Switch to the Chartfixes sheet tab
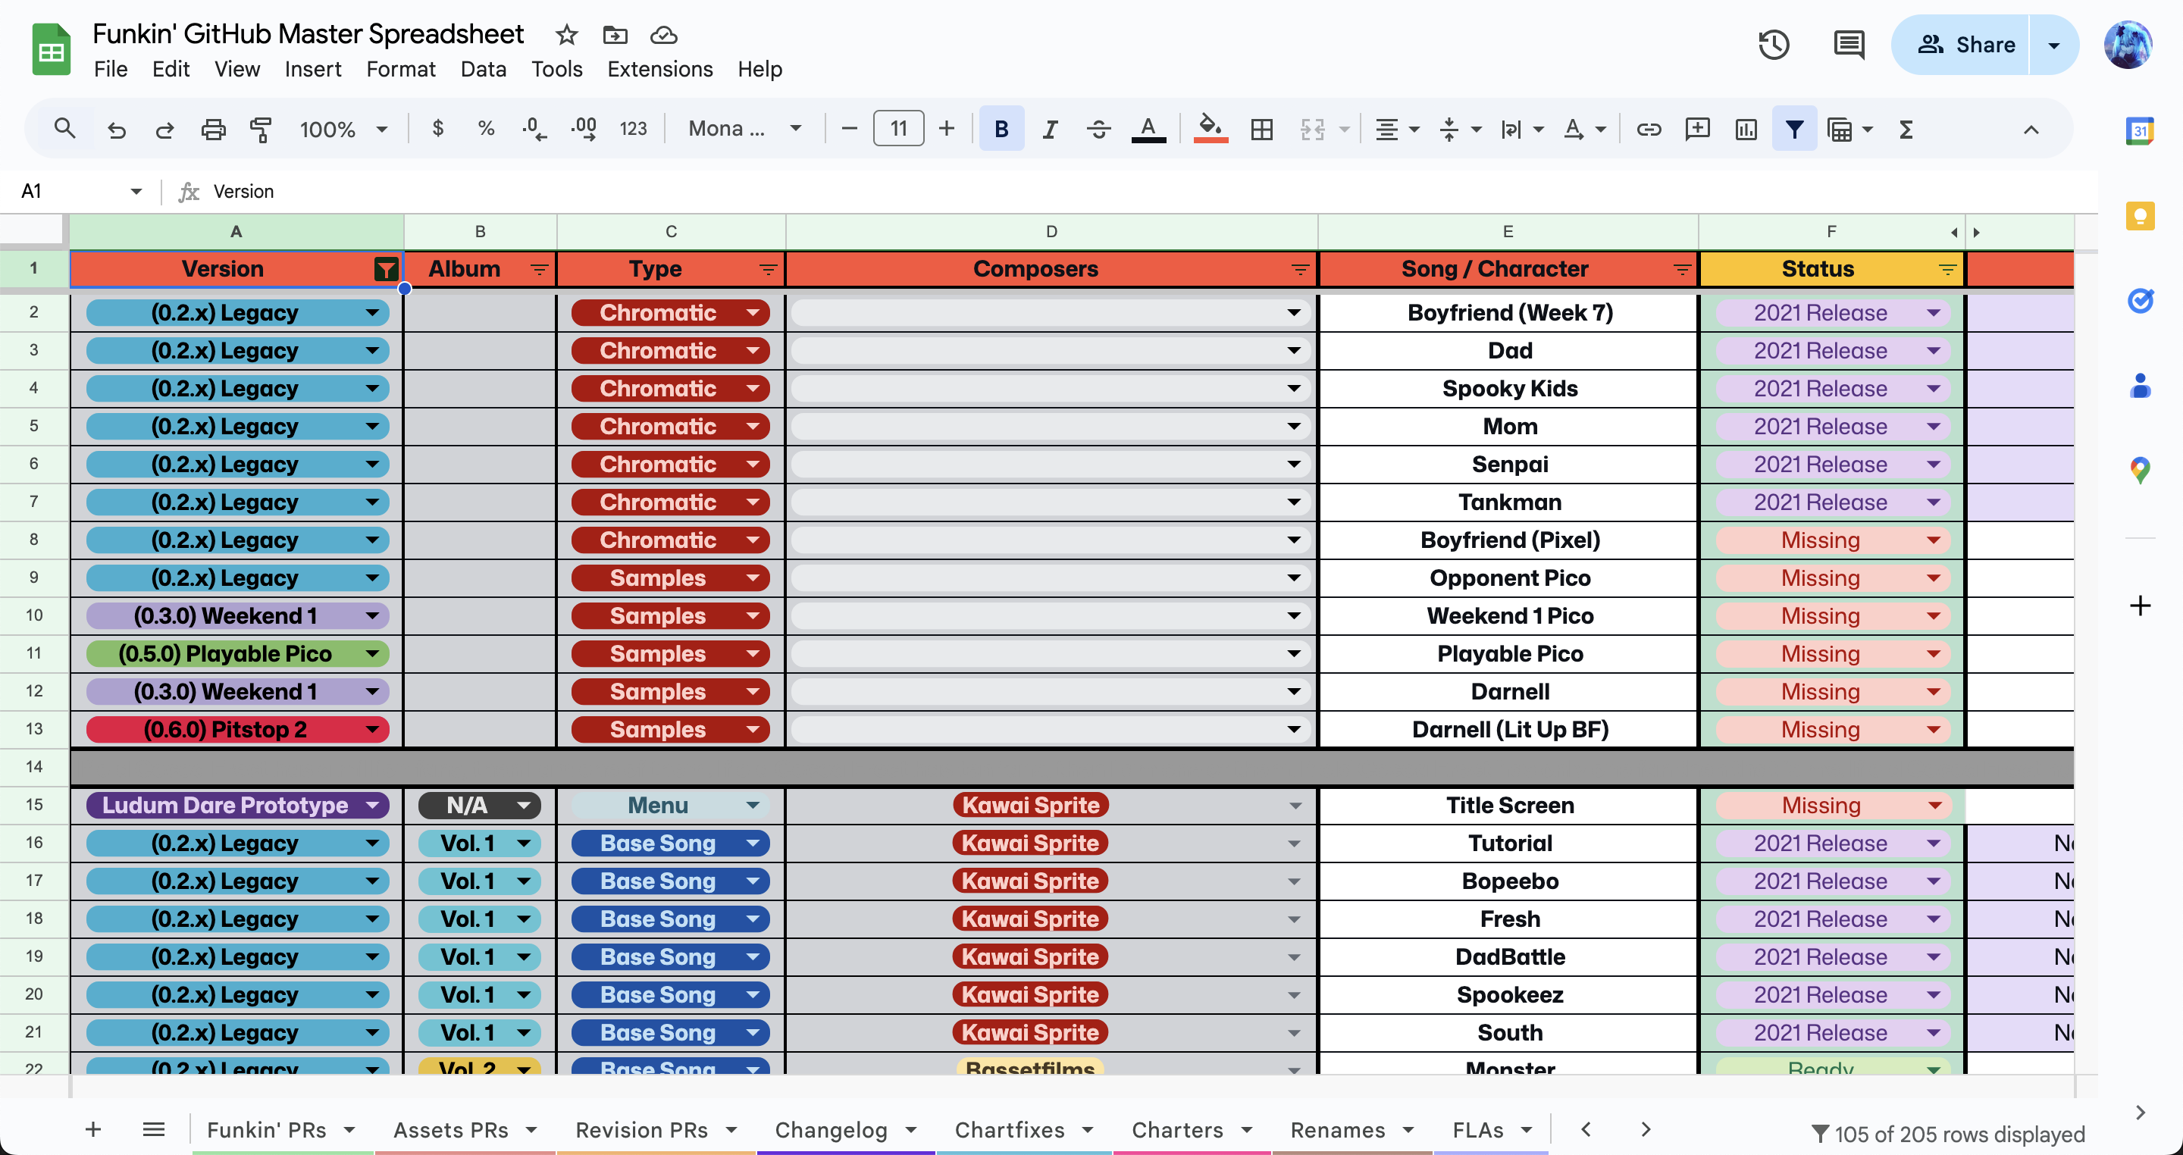2183x1155 pixels. [1010, 1129]
